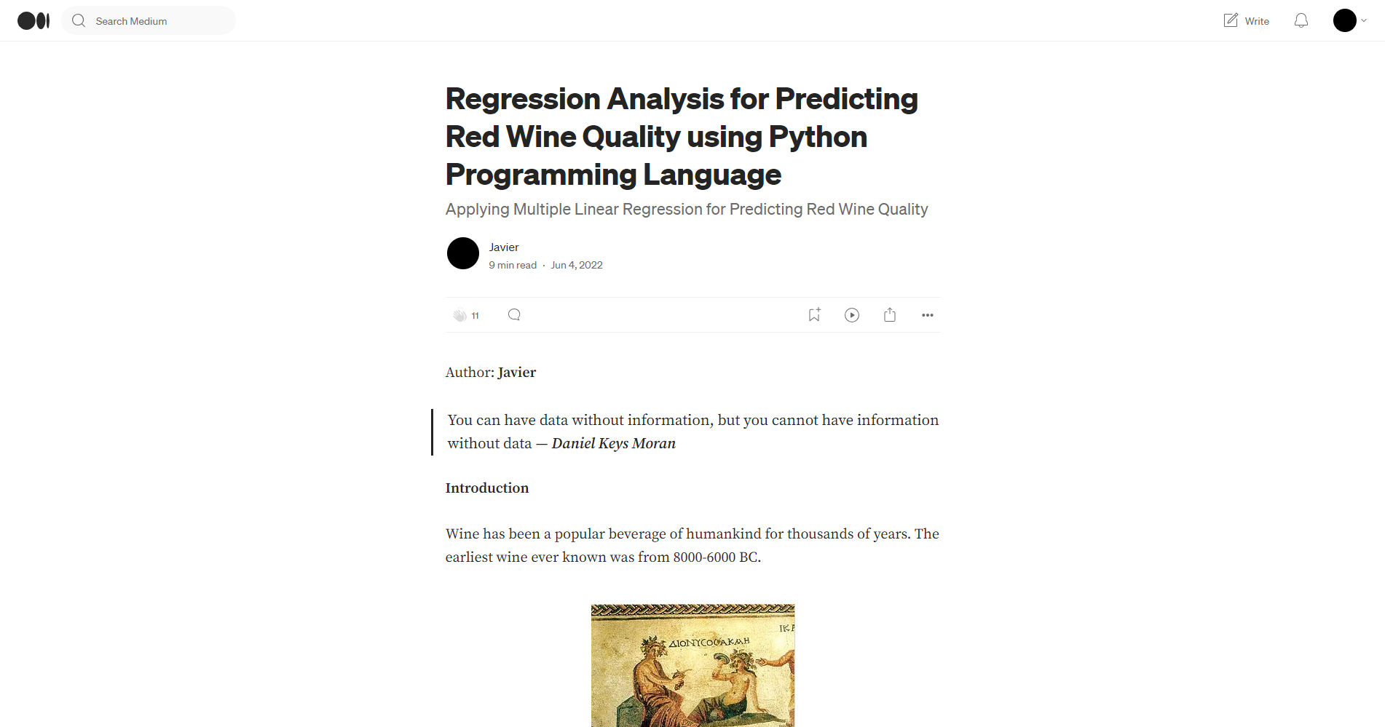
Task: Click the clap count number 11
Action: (x=476, y=316)
